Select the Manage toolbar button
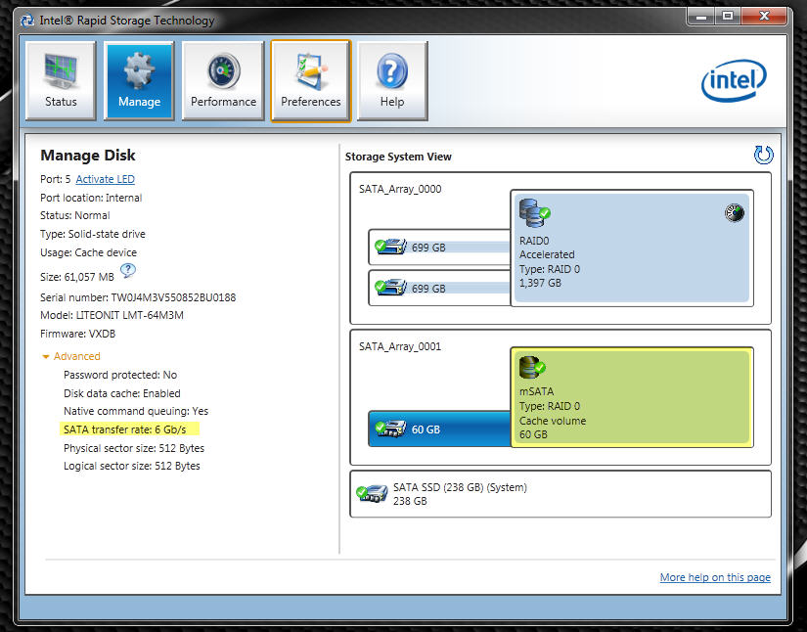The image size is (807, 632). pyautogui.click(x=139, y=80)
